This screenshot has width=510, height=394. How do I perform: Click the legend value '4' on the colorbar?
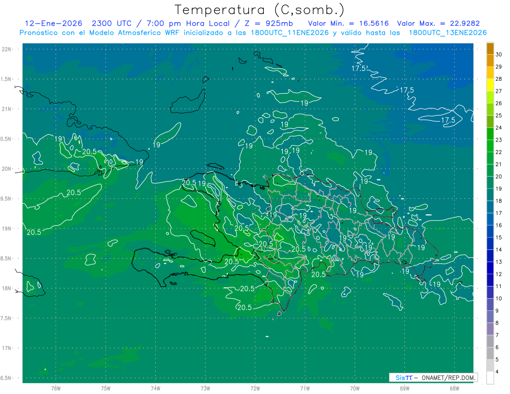coord(498,371)
